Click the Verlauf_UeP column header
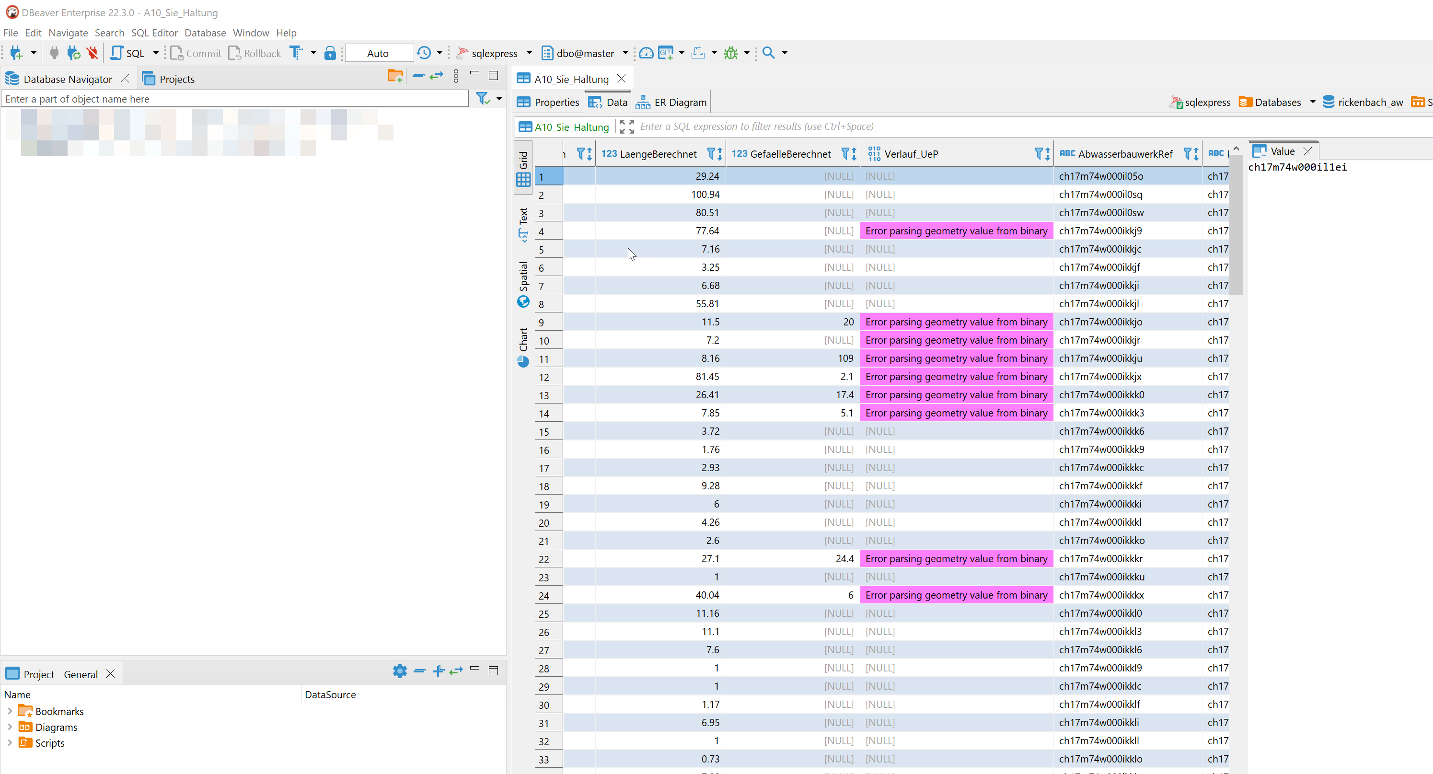This screenshot has width=1433, height=774. pos(956,153)
